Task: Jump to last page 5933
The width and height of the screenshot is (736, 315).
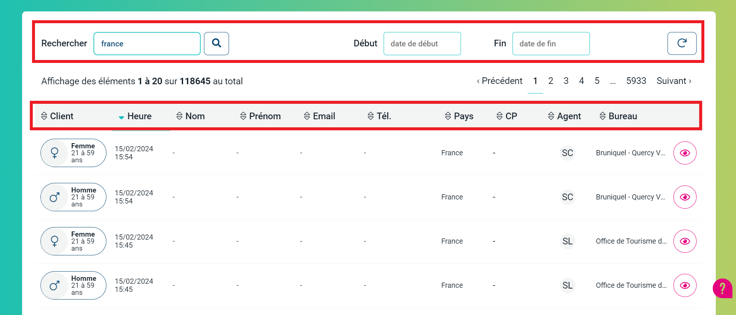Action: click(x=636, y=81)
